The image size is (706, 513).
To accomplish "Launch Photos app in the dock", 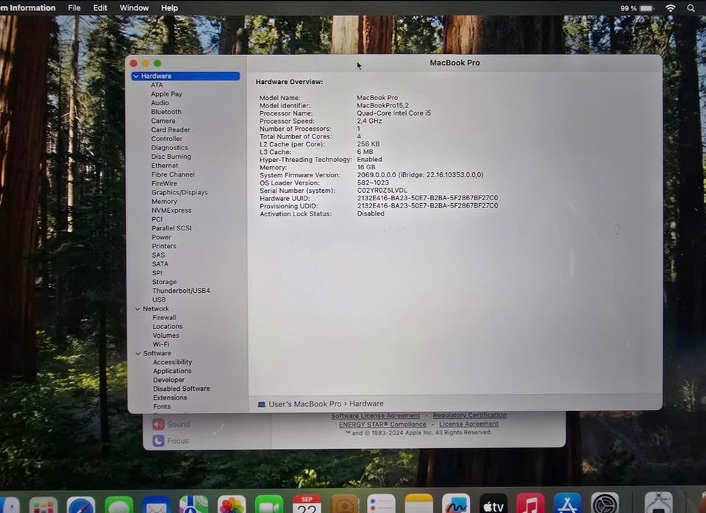I will click(232, 506).
